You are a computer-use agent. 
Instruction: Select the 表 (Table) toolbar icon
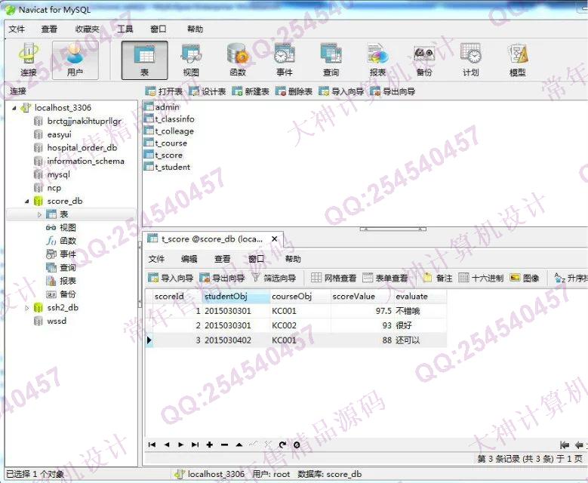pyautogui.click(x=144, y=60)
